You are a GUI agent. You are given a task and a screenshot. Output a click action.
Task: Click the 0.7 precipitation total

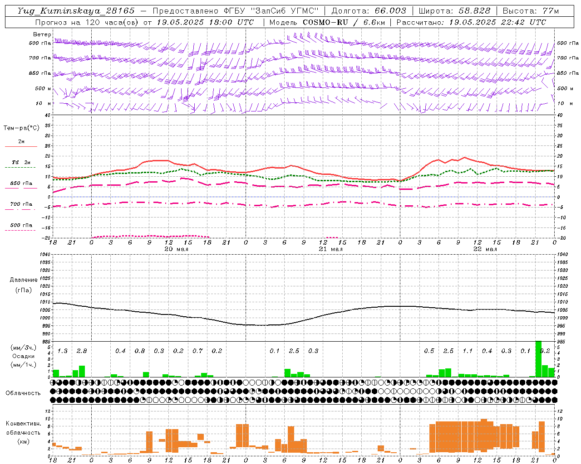(197, 351)
